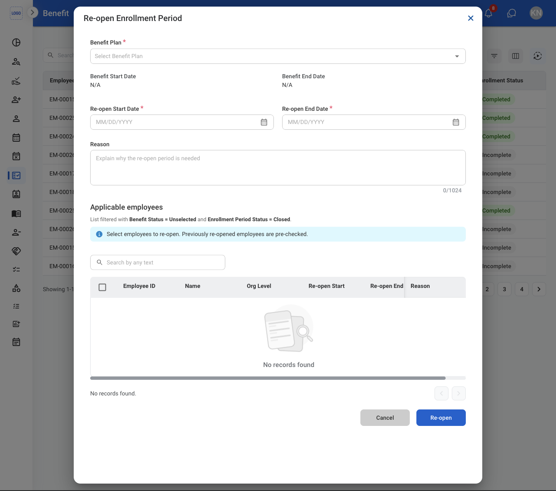Open the open book sidebar icon
This screenshot has width=556, height=491.
click(x=16, y=213)
